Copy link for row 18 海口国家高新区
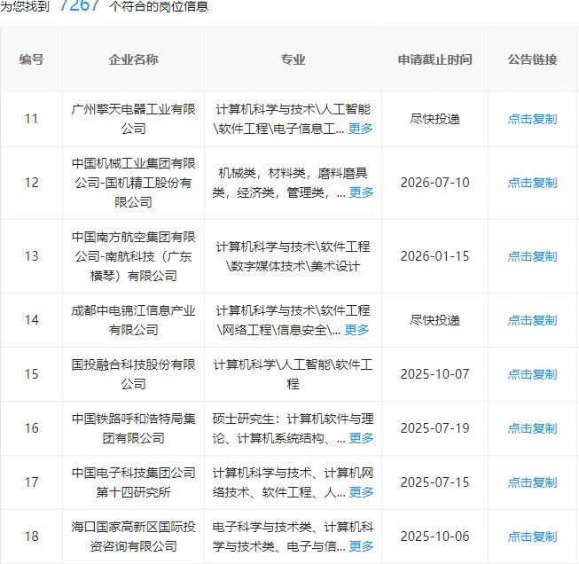The image size is (579, 564). coord(532,537)
